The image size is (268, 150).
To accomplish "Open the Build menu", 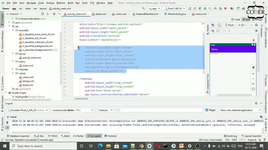I will point(70,3).
